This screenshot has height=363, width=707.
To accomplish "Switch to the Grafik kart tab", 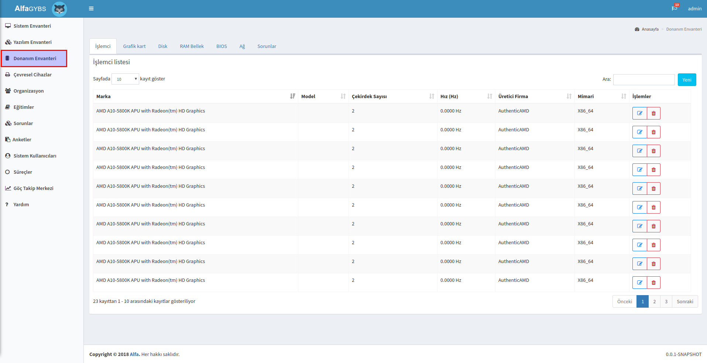I will 134,46.
